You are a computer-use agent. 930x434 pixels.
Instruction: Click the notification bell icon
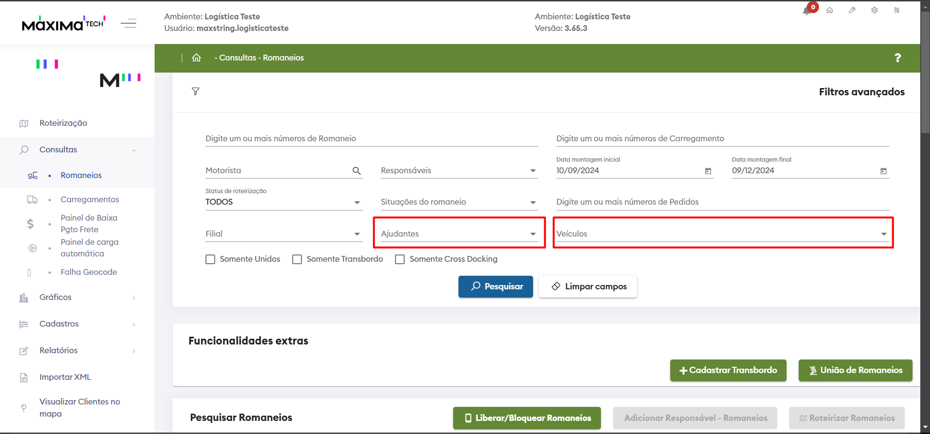click(807, 11)
